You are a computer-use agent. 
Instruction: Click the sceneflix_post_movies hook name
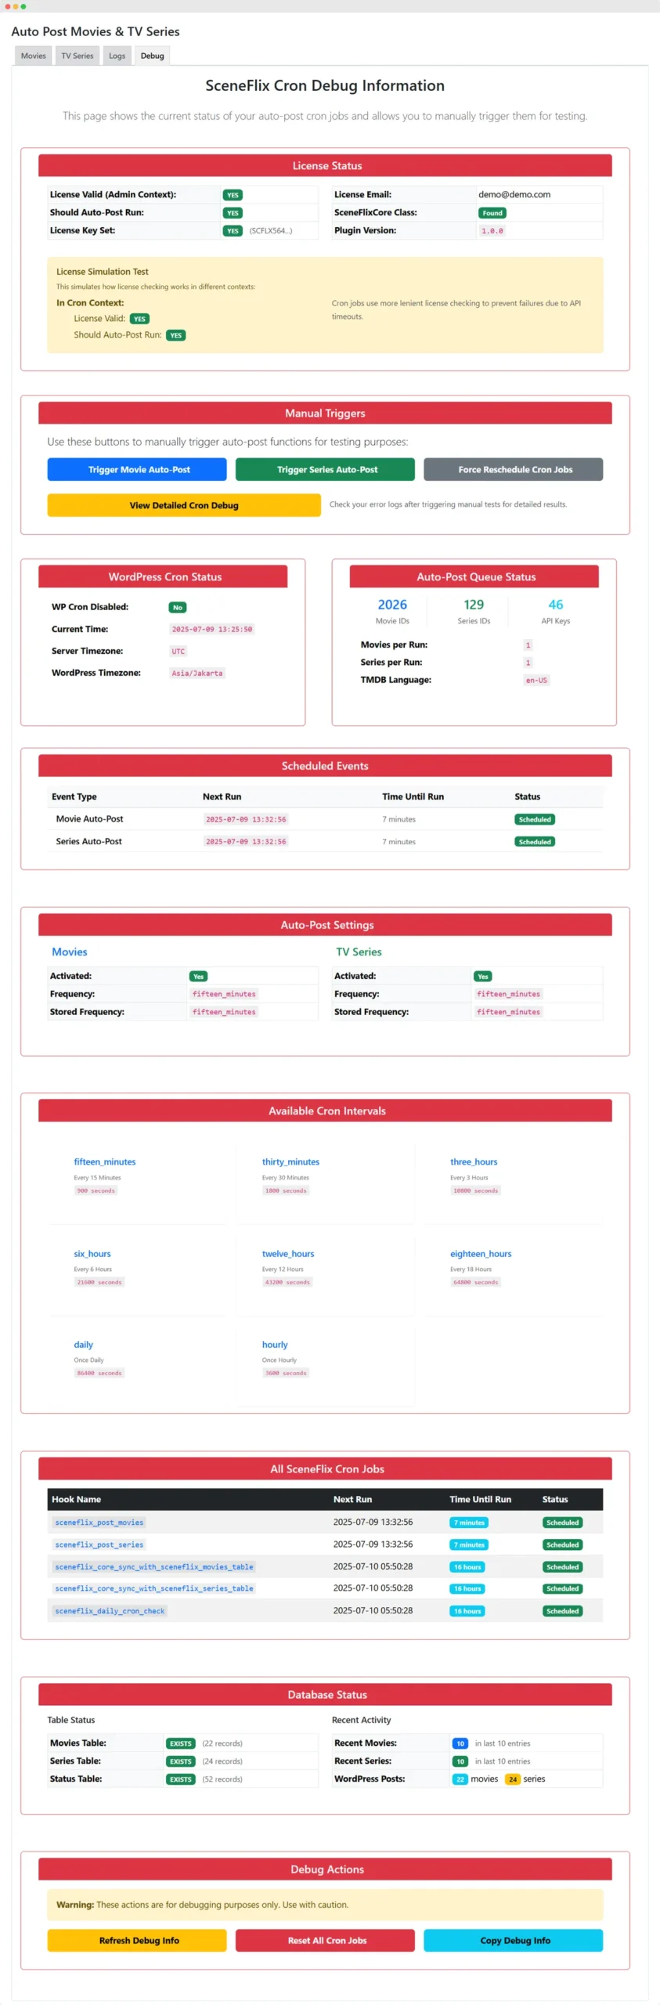pos(99,1523)
